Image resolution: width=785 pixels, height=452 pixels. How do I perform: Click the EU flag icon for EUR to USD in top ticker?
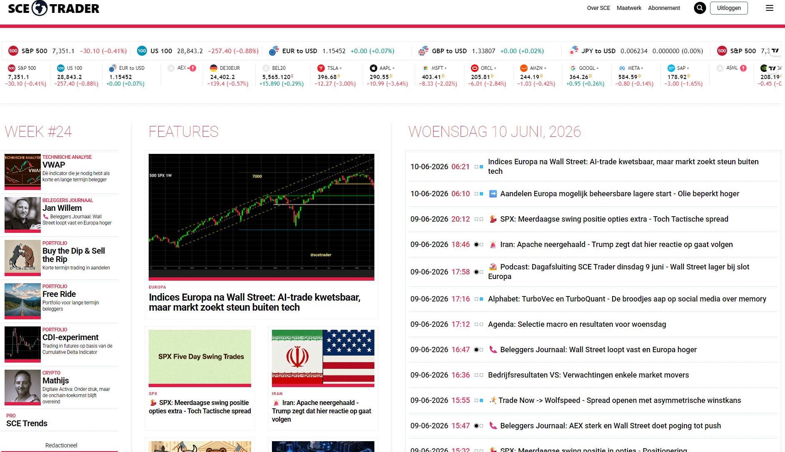[274, 51]
